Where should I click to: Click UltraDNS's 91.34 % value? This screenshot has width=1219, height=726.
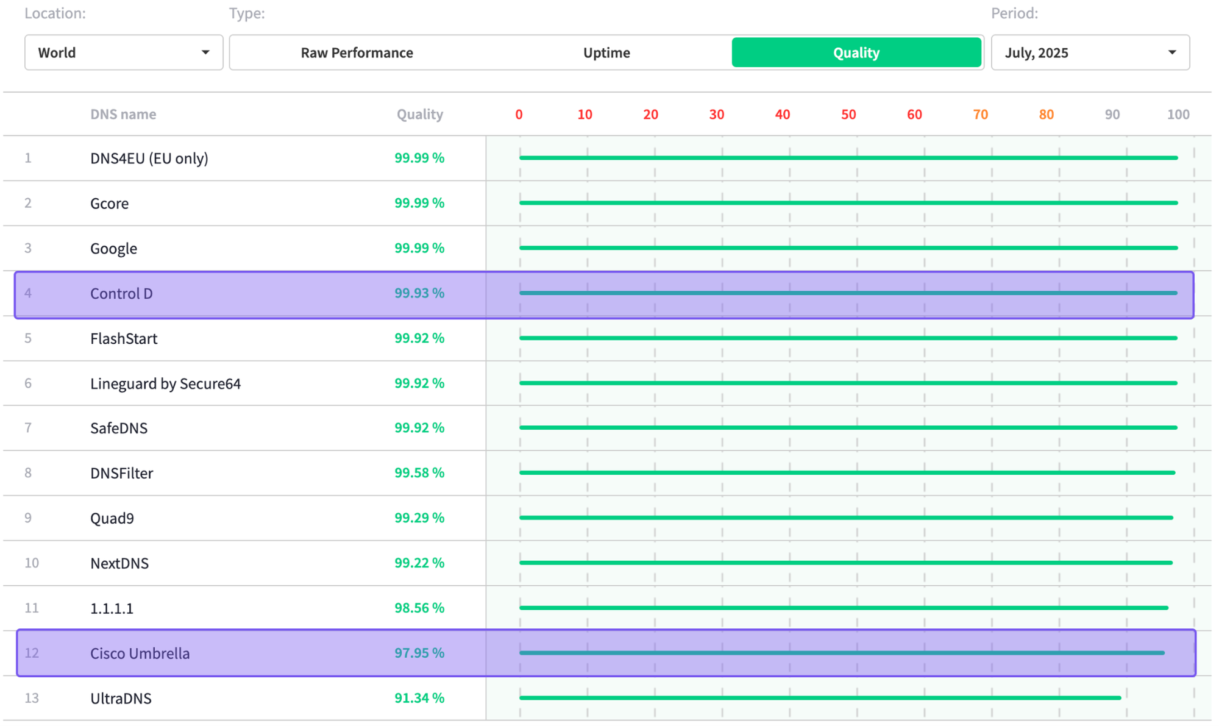point(419,699)
